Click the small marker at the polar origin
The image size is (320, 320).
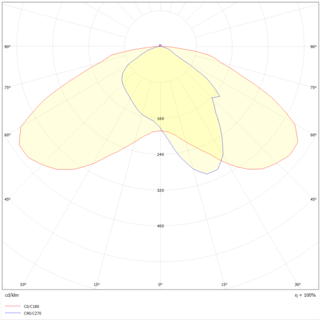coord(160,46)
